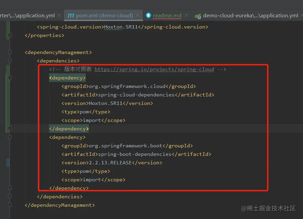Open the spring.io/projects/spring-cloud link

154,69
